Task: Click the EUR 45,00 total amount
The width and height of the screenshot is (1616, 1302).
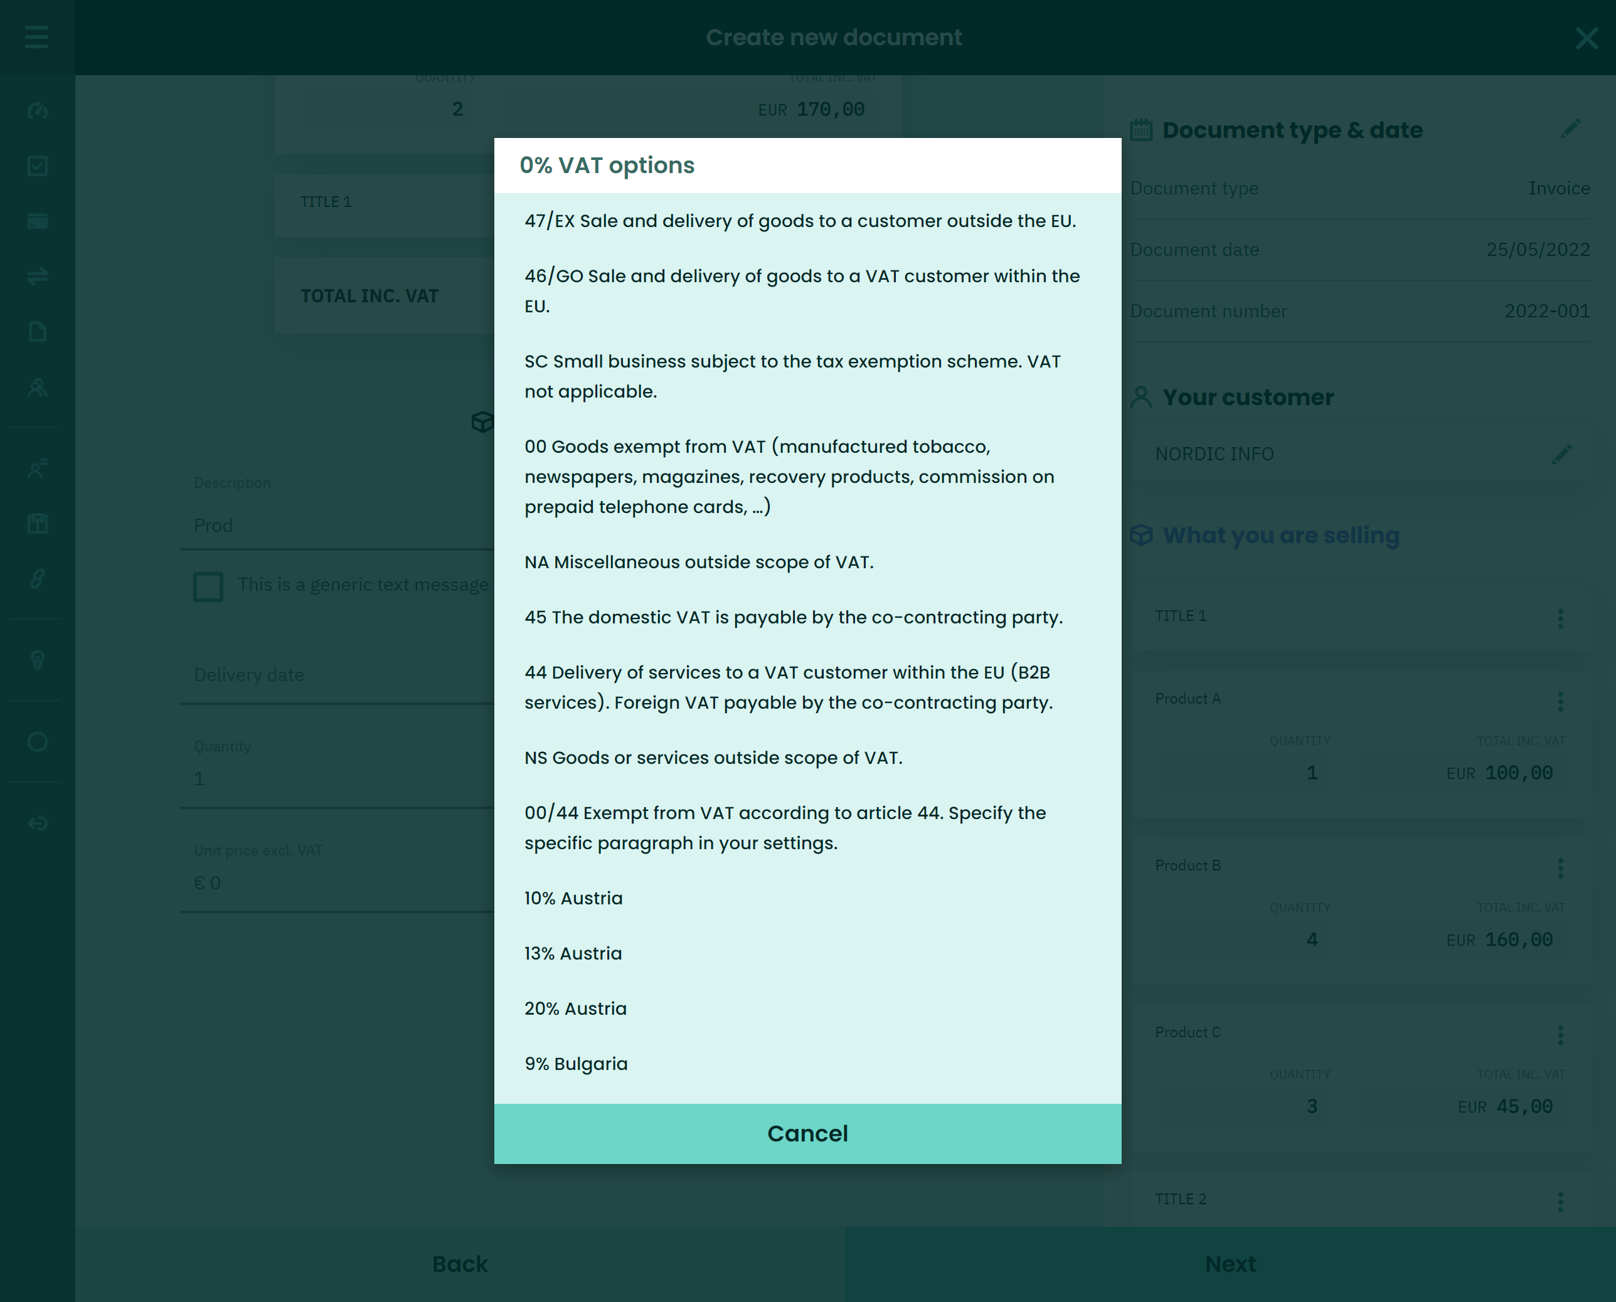Action: 1505,1106
